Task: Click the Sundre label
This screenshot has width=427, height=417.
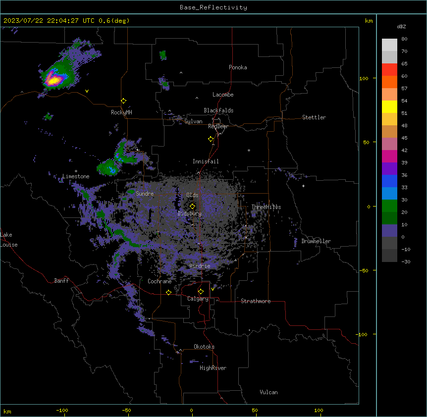Action: [x=145, y=194]
